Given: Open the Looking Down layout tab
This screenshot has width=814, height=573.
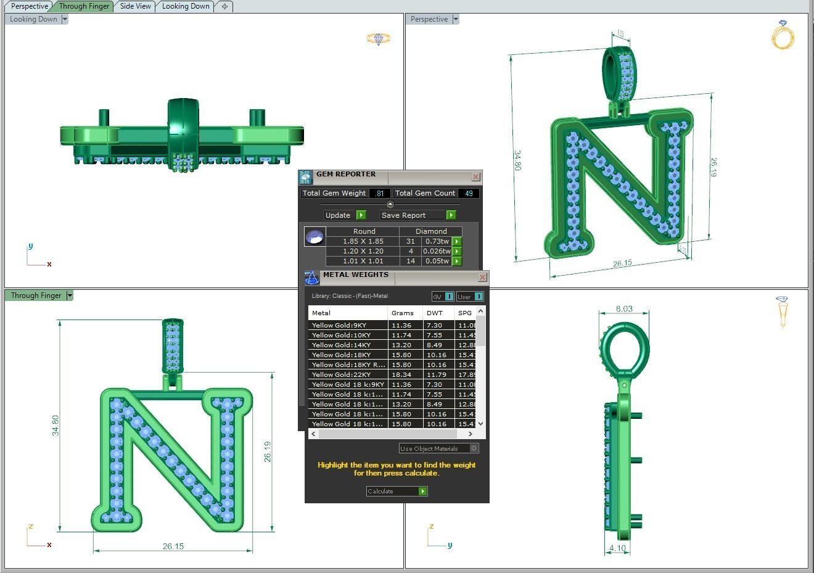Looking at the screenshot, I should pyautogui.click(x=186, y=6).
